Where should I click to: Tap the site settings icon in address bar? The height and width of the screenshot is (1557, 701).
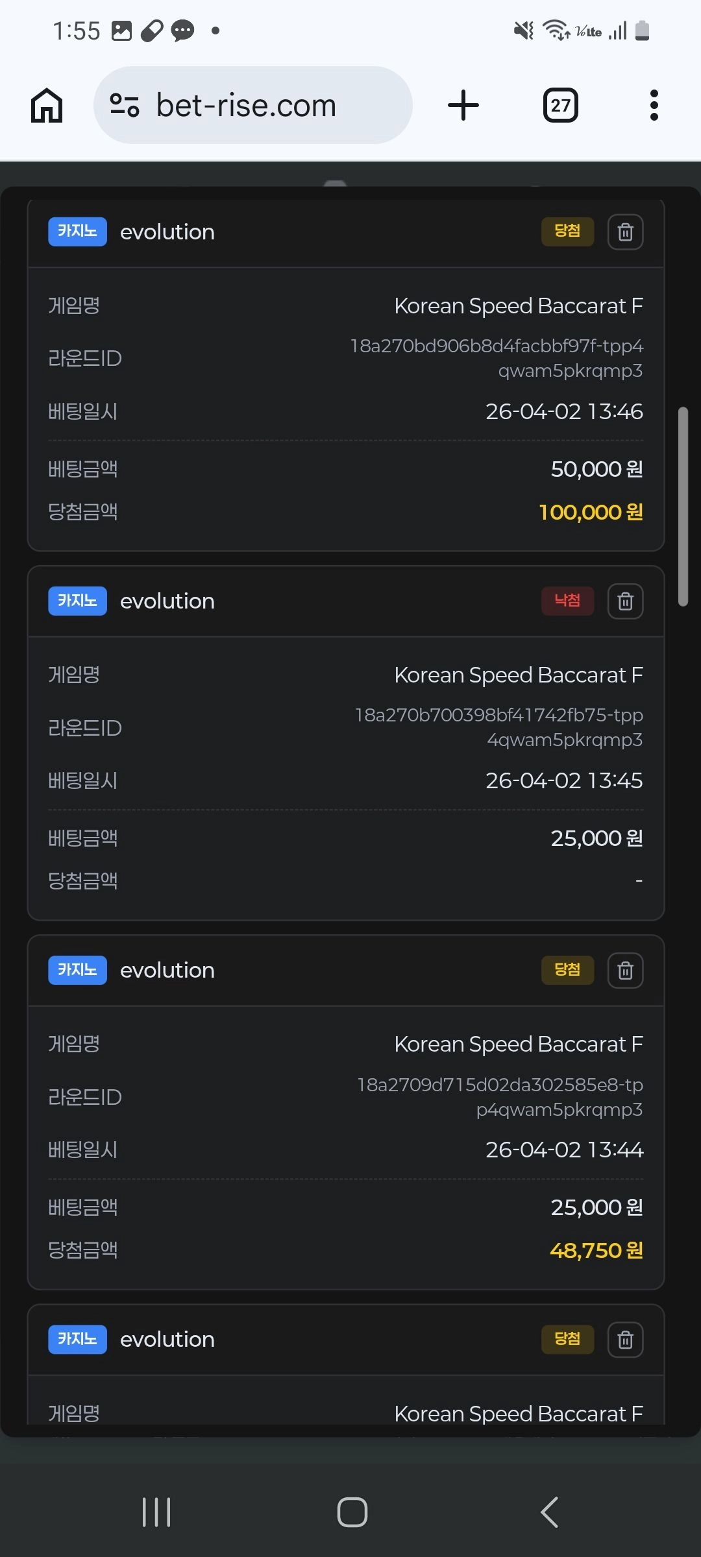[x=124, y=105]
